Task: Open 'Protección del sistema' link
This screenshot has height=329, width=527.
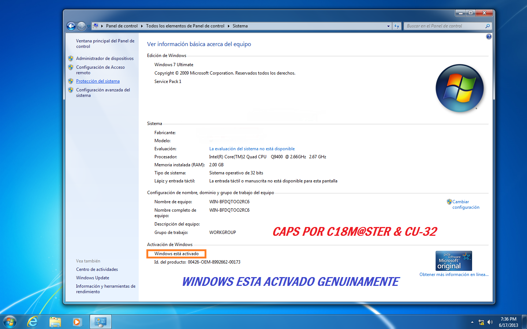Action: coord(98,81)
